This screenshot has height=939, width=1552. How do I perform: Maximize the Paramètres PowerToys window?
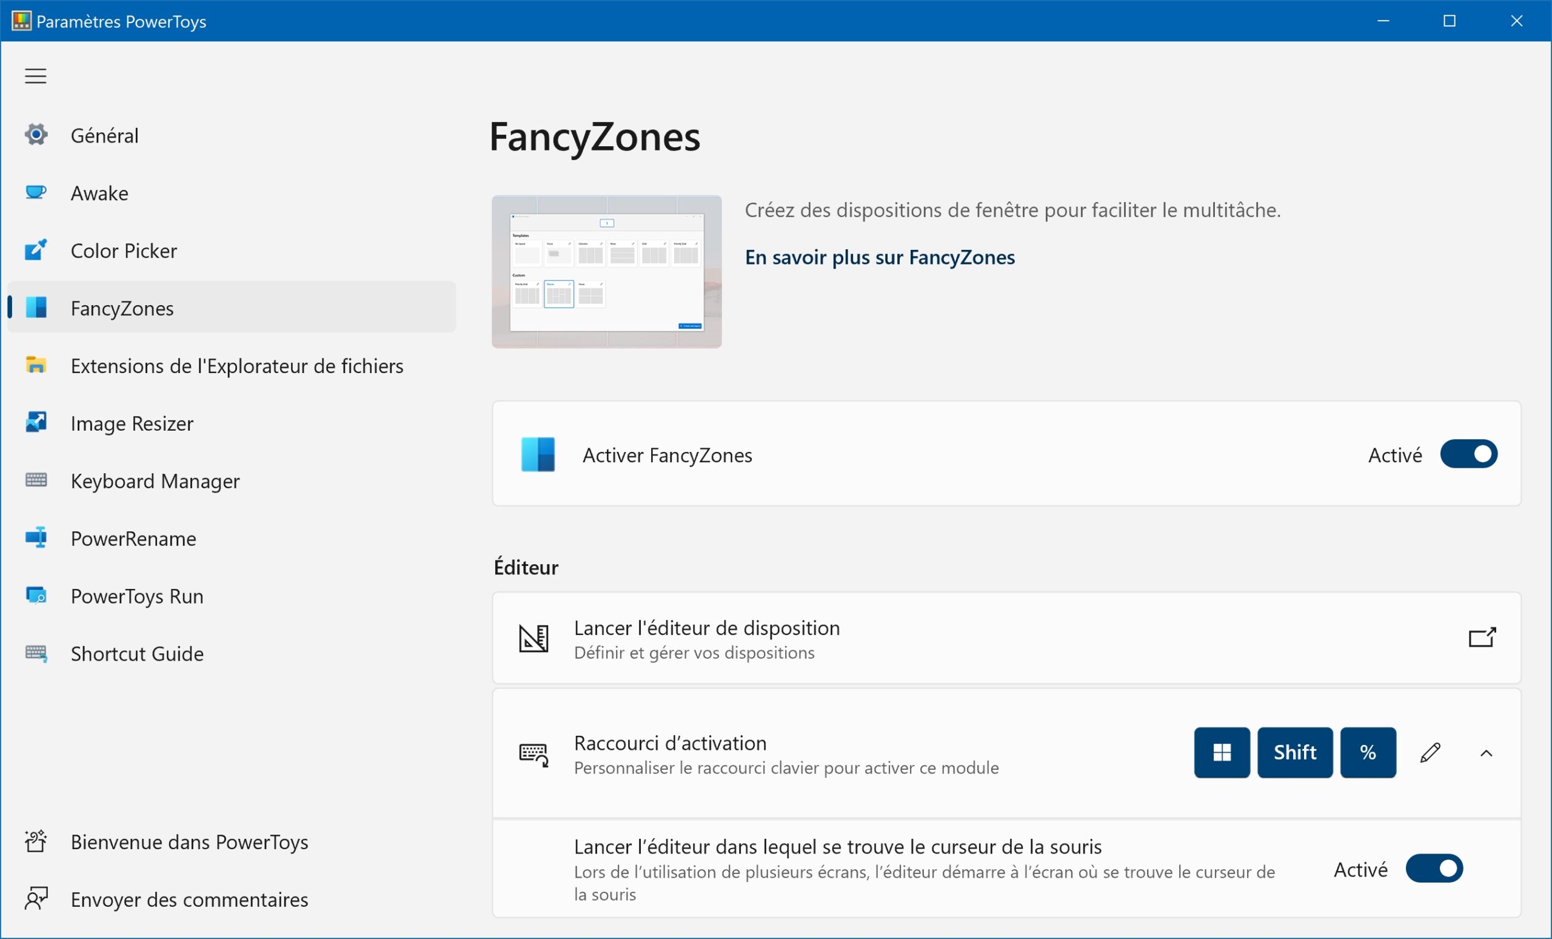1450,21
